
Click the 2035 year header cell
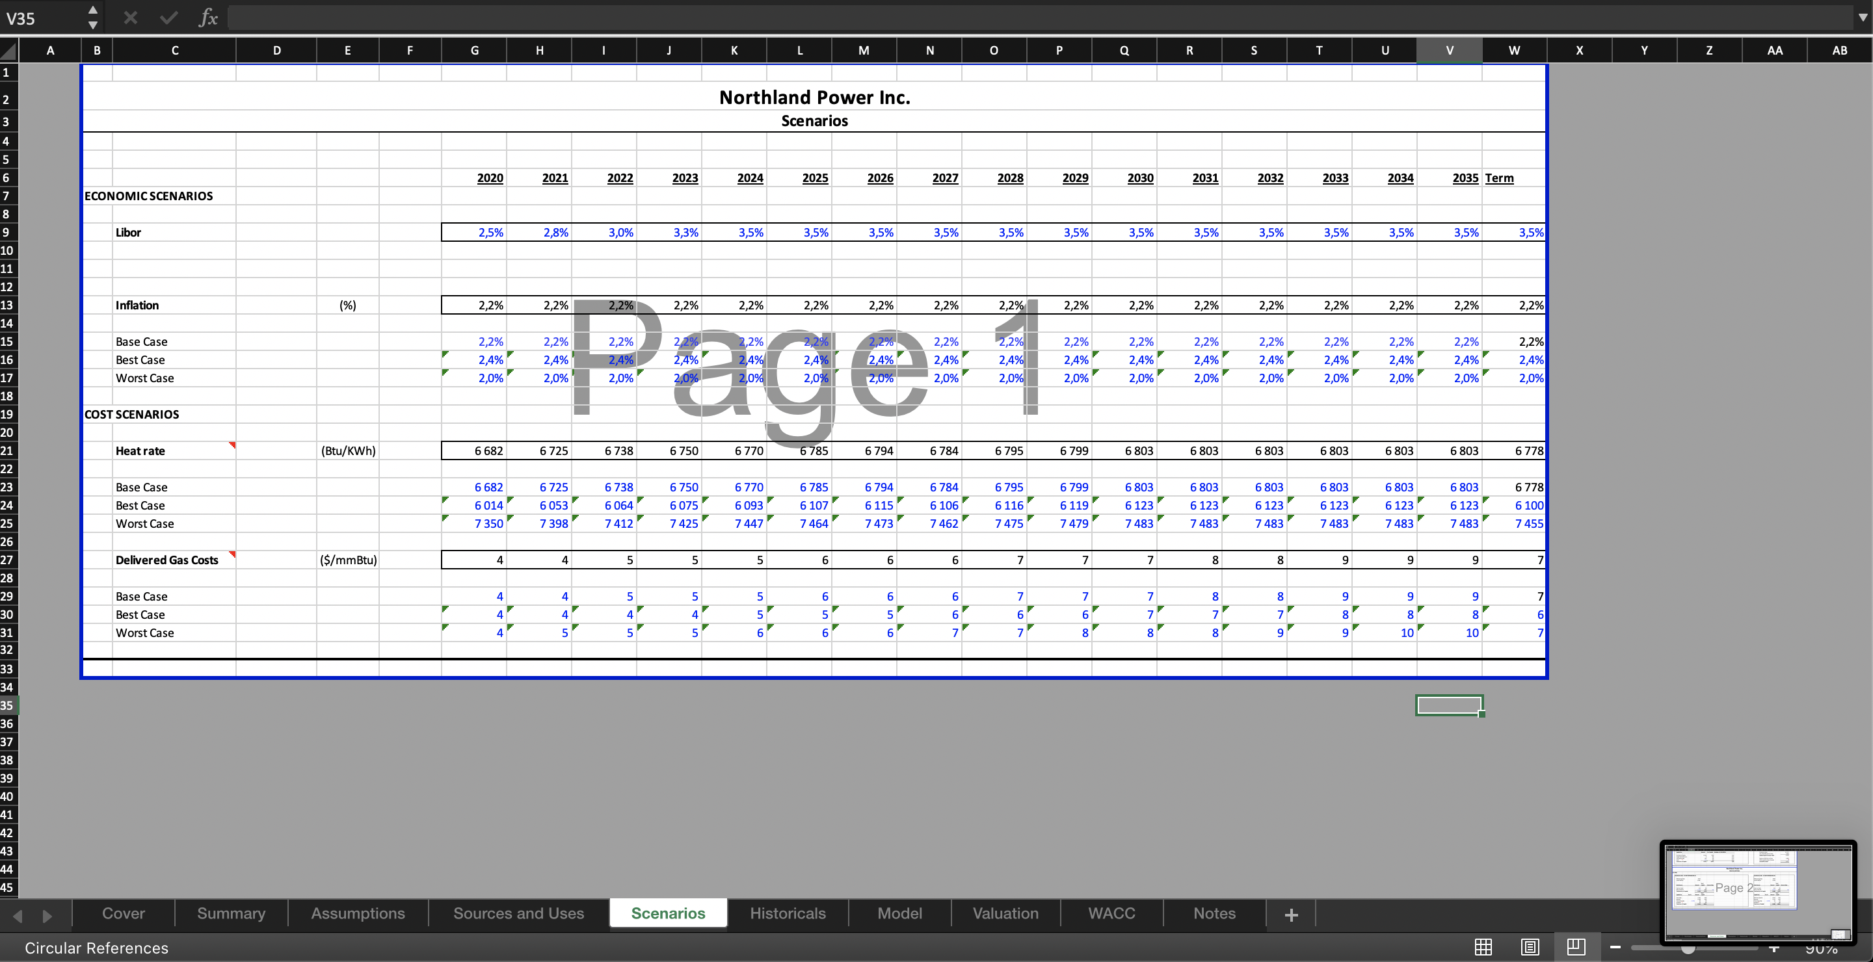(x=1449, y=178)
